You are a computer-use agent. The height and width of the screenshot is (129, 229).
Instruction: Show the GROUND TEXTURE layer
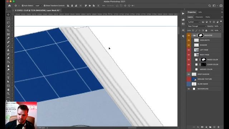click(x=189, y=79)
